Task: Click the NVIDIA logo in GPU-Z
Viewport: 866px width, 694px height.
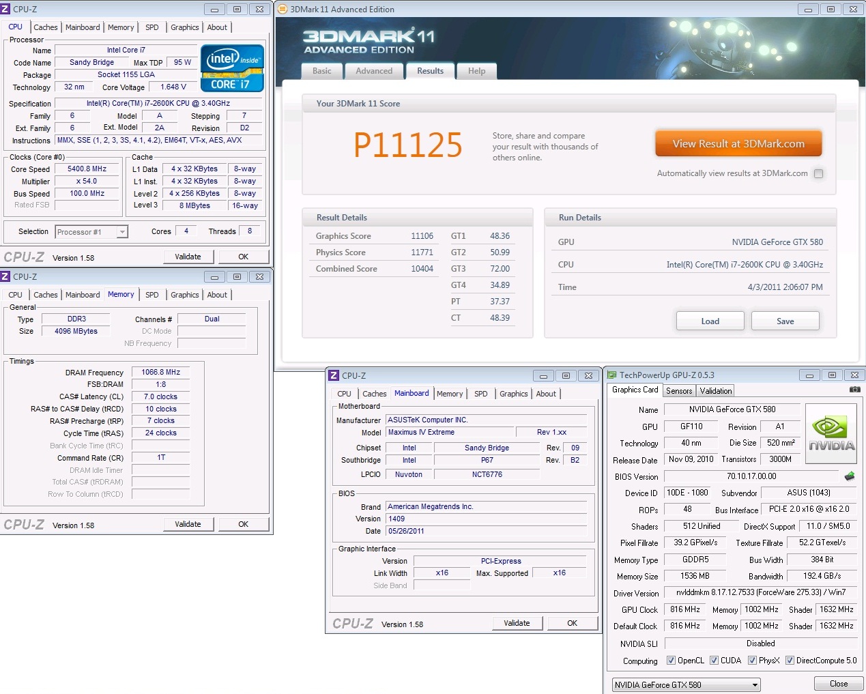Action: [831, 434]
